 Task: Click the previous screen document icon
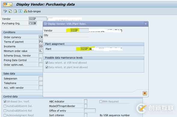(x=10, y=11)
